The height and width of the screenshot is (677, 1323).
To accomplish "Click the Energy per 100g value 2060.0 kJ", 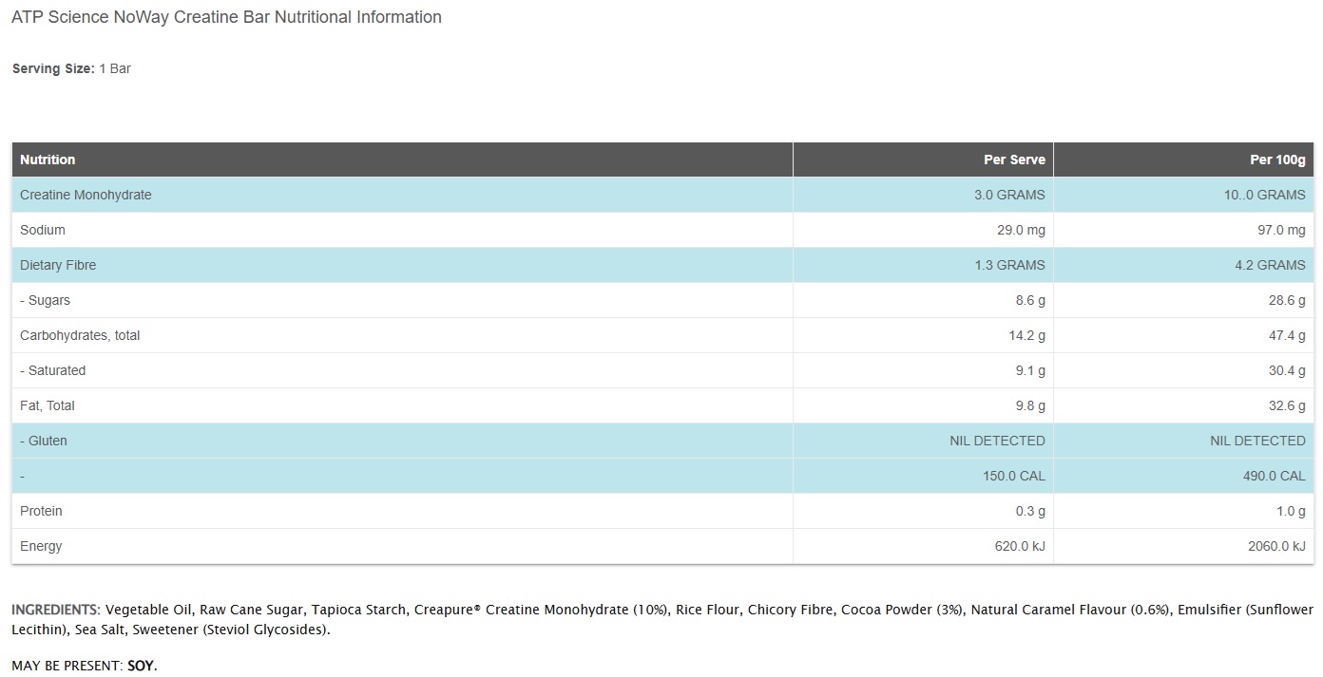I will (1274, 546).
